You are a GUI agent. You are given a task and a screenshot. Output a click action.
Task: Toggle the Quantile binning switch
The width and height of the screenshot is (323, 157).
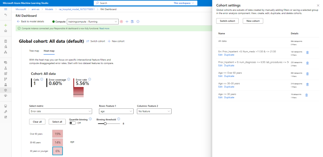click(x=73, y=123)
